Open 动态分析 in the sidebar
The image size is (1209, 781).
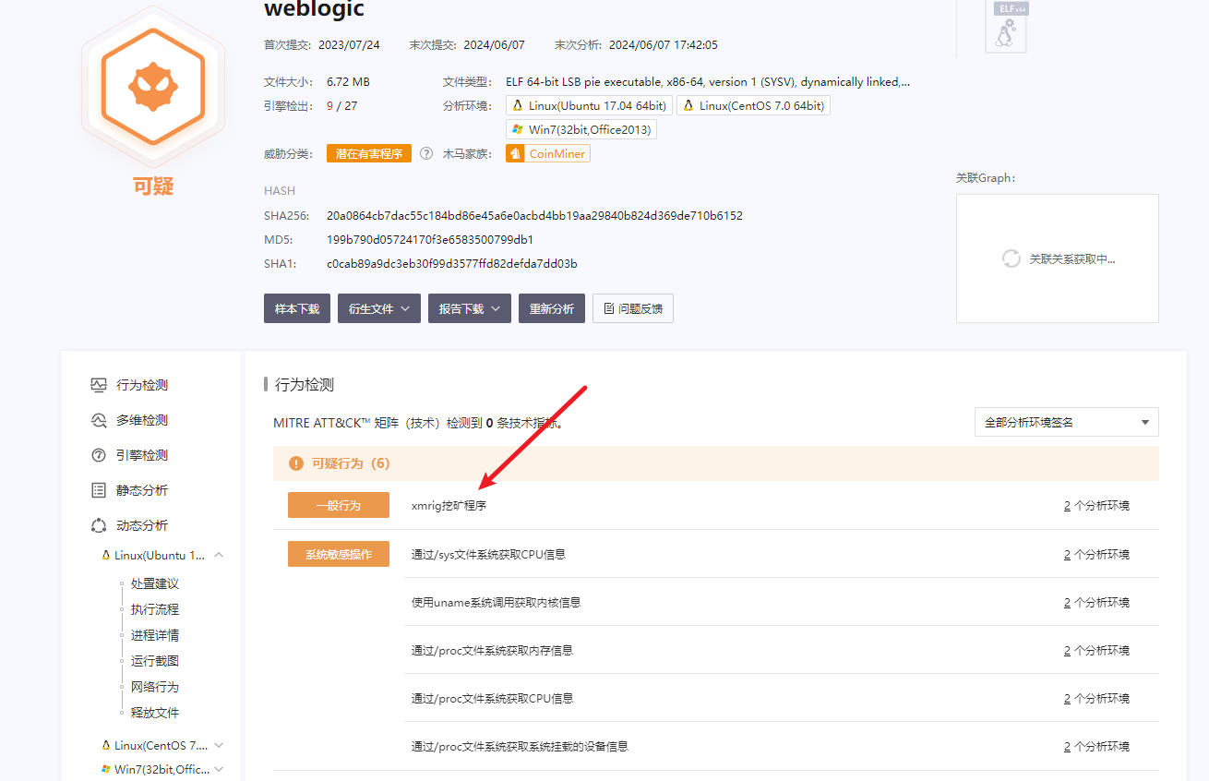click(x=142, y=525)
